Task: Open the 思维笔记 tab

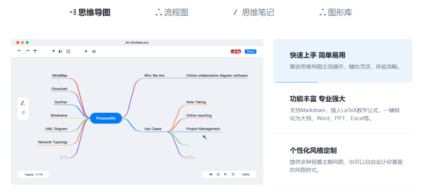Action: (x=254, y=13)
